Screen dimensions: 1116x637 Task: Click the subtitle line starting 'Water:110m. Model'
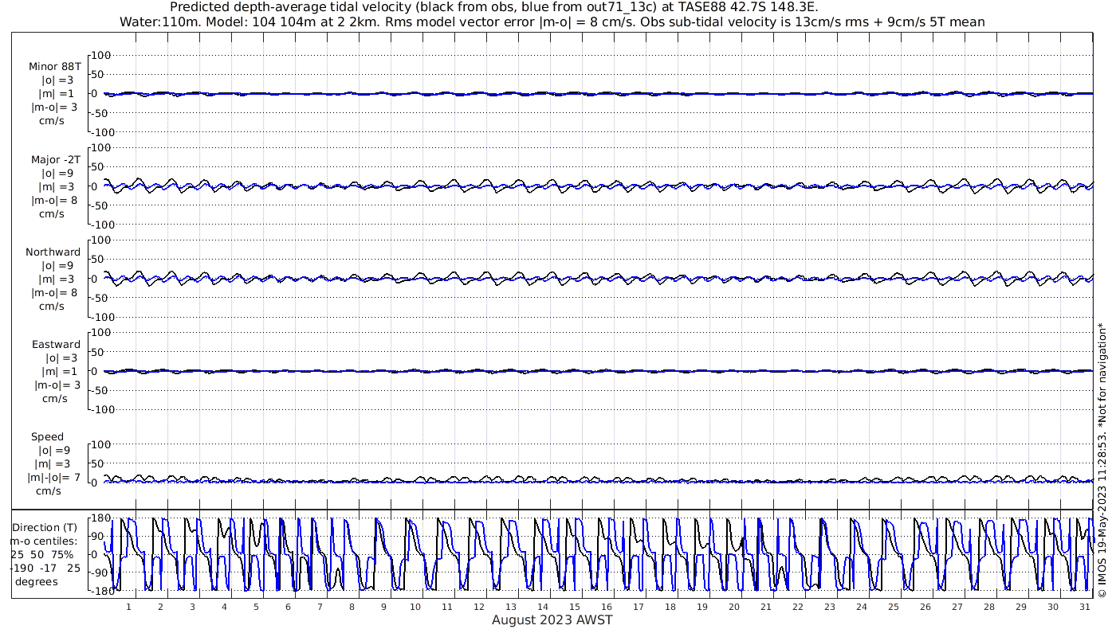click(x=552, y=21)
